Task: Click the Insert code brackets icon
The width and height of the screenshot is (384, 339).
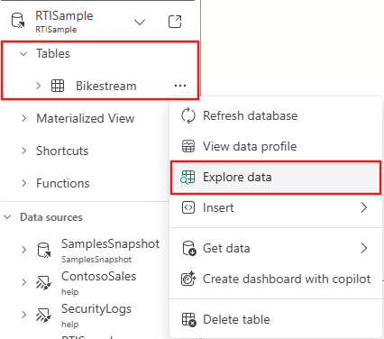Action: tap(188, 207)
